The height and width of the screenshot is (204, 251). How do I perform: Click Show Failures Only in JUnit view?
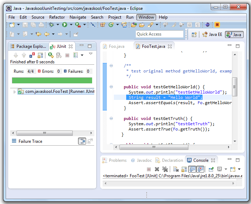click(32, 55)
